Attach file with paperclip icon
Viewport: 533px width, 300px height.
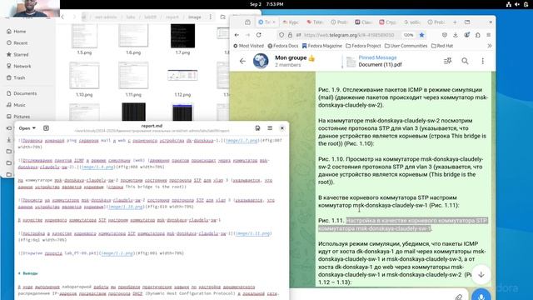[459, 297]
